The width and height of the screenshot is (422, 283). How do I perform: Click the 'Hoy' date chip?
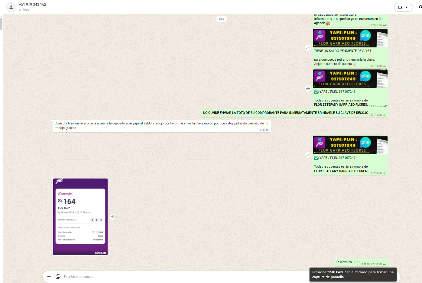pyautogui.click(x=222, y=19)
